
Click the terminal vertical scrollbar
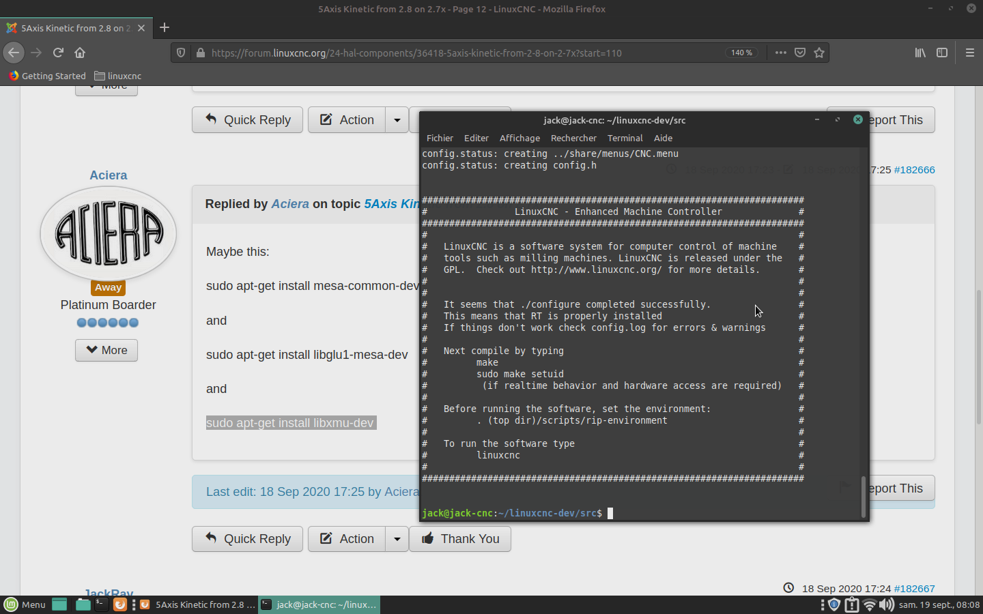[x=864, y=496]
